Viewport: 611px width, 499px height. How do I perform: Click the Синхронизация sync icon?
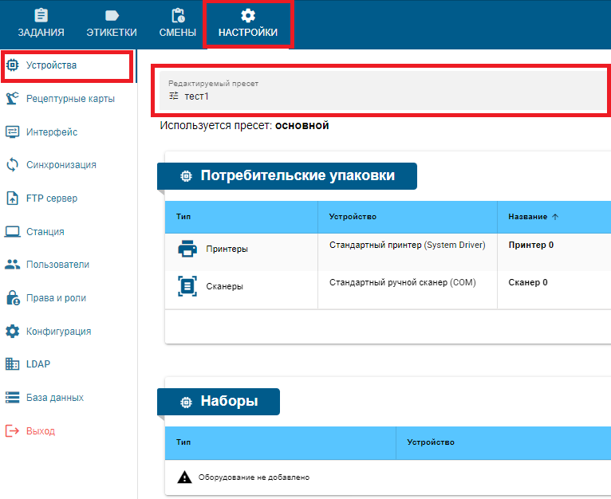point(13,165)
